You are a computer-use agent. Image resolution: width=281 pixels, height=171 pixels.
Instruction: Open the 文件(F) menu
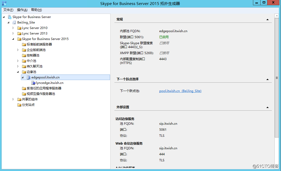(8, 10)
